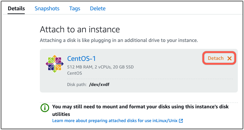The height and width of the screenshot is (130, 244).
Task: Click the external link arrow icon
Action: pos(181,121)
